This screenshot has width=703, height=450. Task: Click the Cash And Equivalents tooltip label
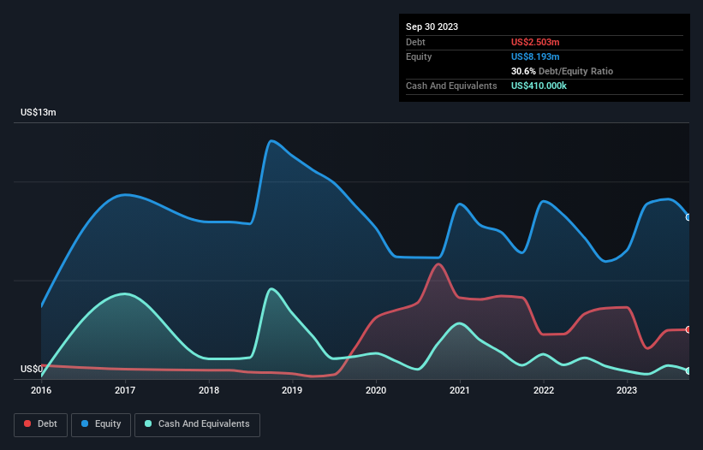pos(451,86)
